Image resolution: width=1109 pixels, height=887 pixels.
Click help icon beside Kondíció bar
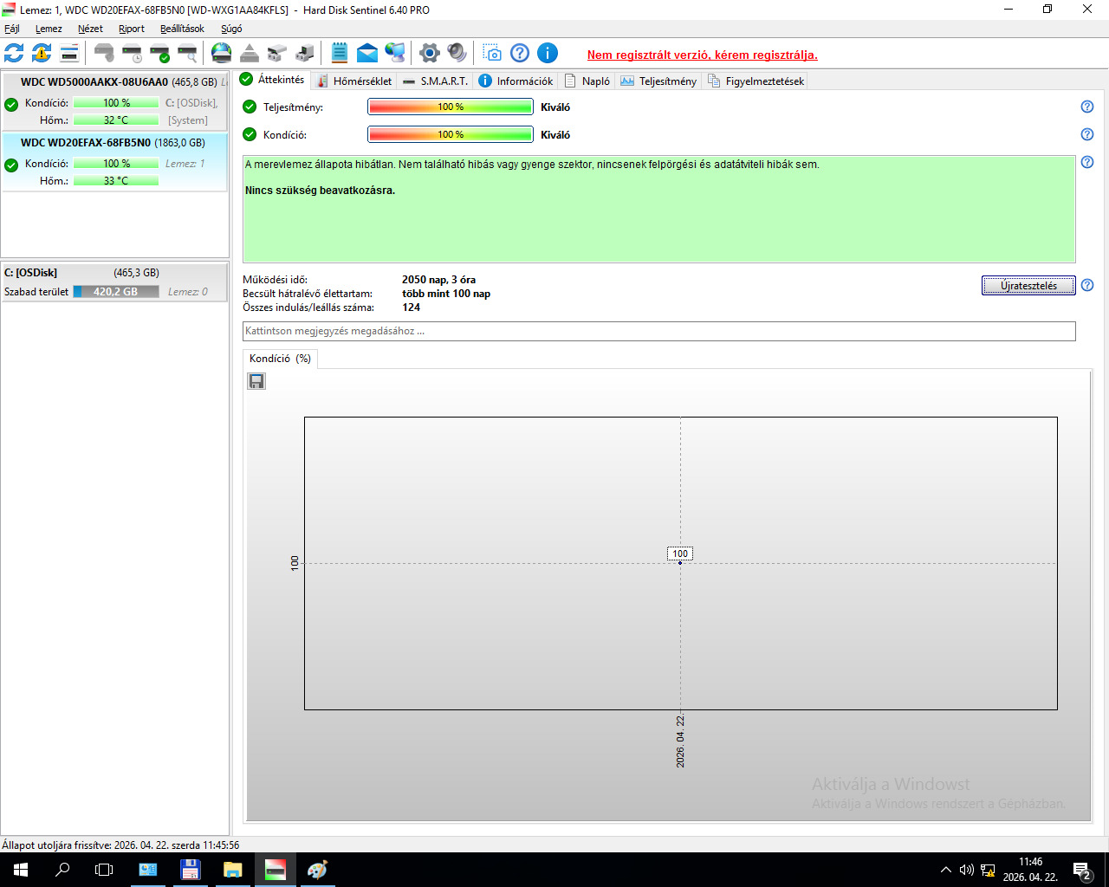pos(1087,134)
